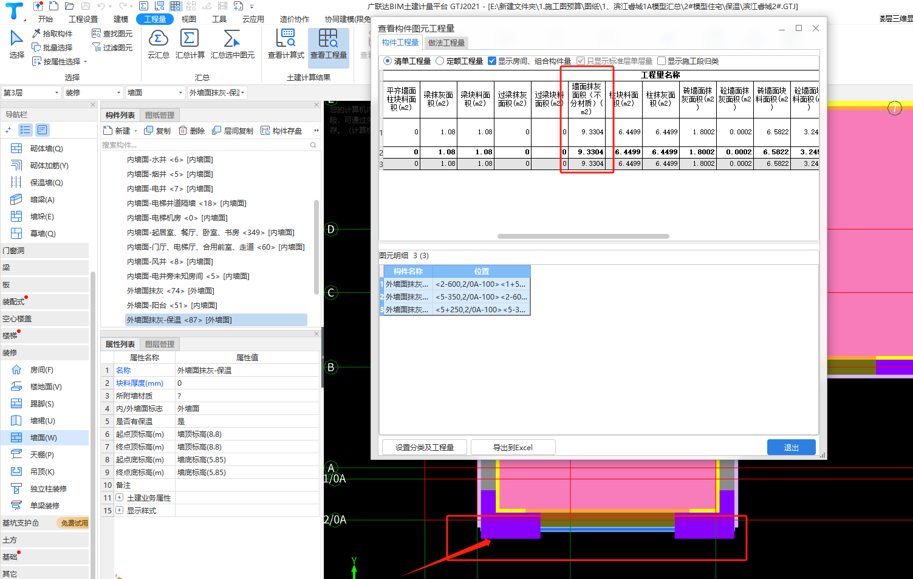Run 云汇总 cloud summary

[x=158, y=44]
